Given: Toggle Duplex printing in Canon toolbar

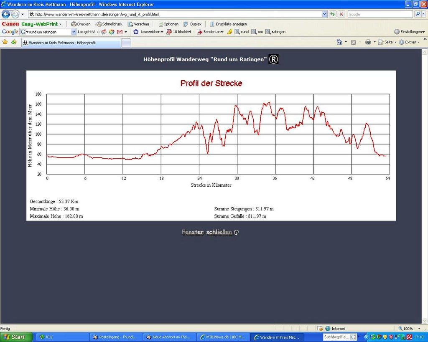Looking at the screenshot, I should (192, 24).
